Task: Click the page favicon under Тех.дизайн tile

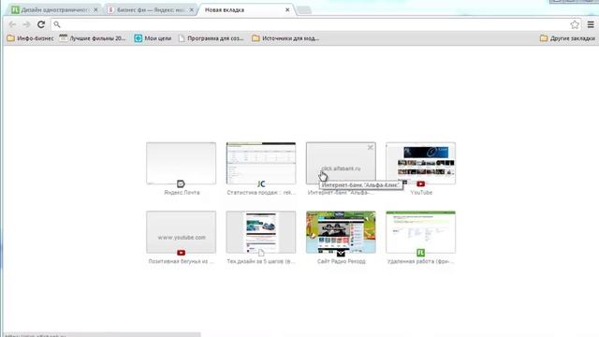Action: [x=261, y=253]
